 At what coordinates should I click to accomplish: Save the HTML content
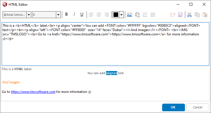click(180, 15)
